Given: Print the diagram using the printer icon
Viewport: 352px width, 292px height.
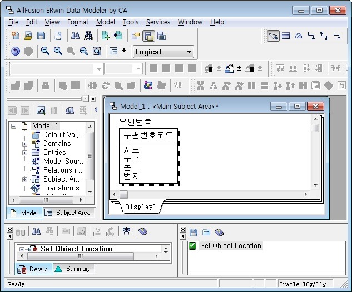Looking at the screenshot, I should [58, 36].
